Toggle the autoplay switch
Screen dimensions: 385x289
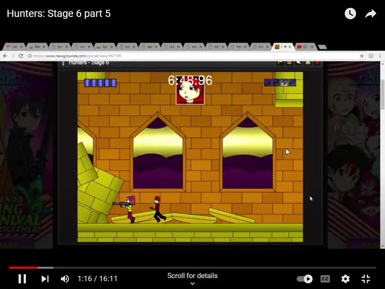click(x=305, y=279)
